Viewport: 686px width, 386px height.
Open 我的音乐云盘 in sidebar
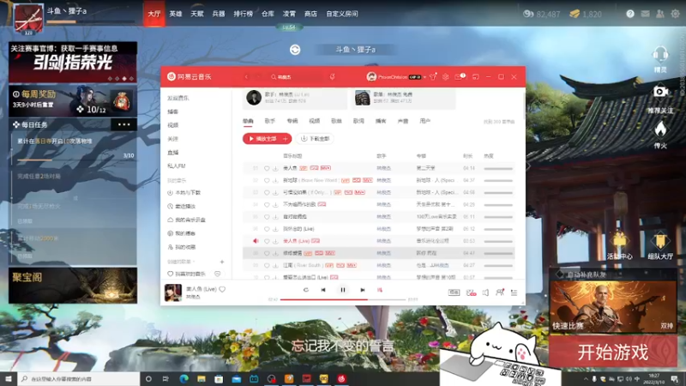point(186,220)
